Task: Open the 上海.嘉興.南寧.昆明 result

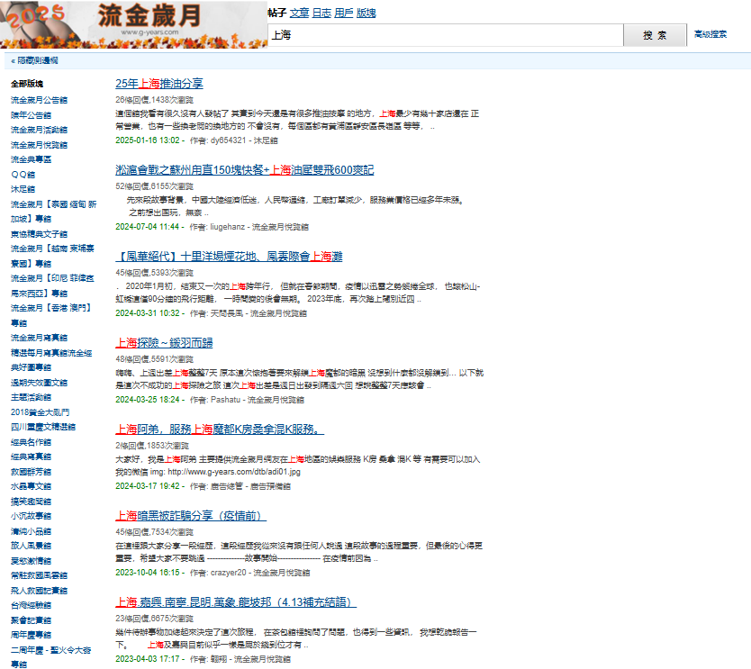Action: point(236,602)
